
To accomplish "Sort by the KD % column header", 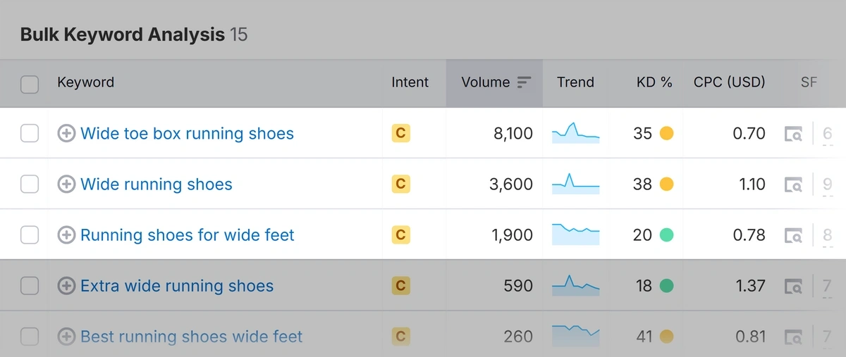I will 654,82.
